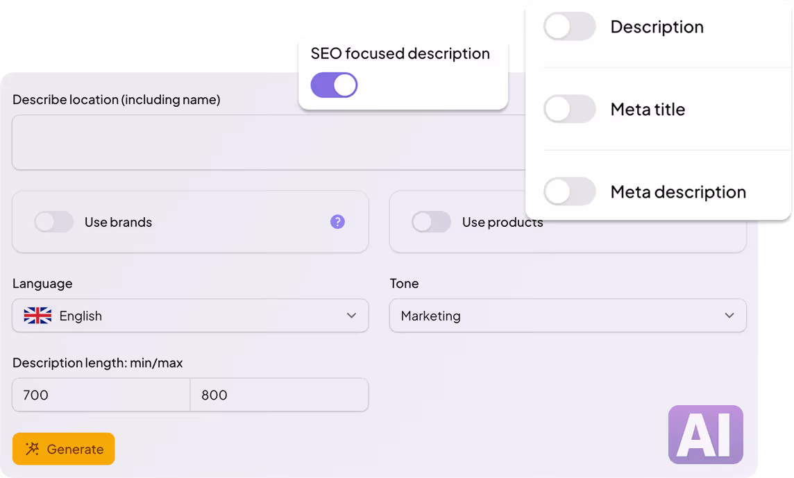Viewport: 794px width, 478px height.
Task: Activate the Use products toggle
Action: click(431, 222)
